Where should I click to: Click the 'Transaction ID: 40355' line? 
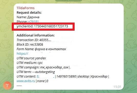point(34,40)
